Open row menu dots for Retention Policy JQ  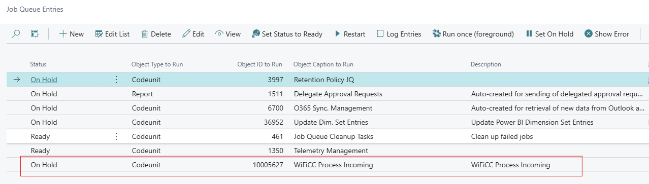116,80
